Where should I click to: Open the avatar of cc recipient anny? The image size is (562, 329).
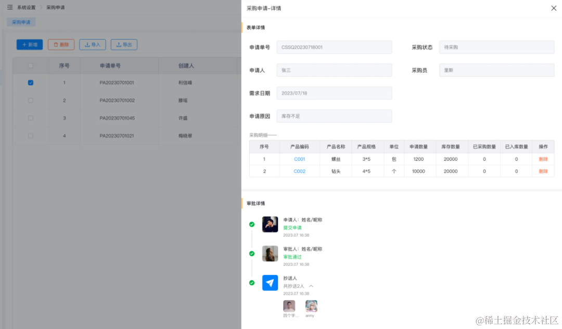point(311,306)
